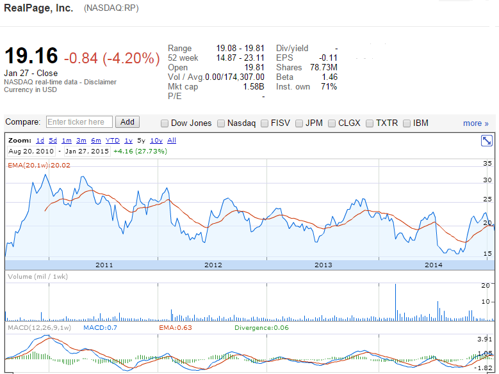
Task: Set chart zoom to 6m
Action: coord(96,140)
